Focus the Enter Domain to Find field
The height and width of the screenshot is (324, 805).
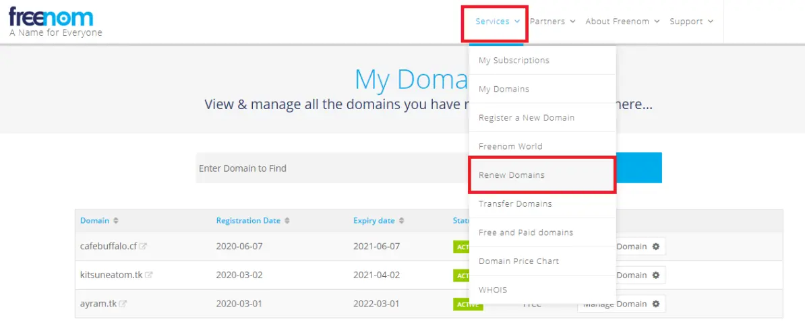[332, 168]
